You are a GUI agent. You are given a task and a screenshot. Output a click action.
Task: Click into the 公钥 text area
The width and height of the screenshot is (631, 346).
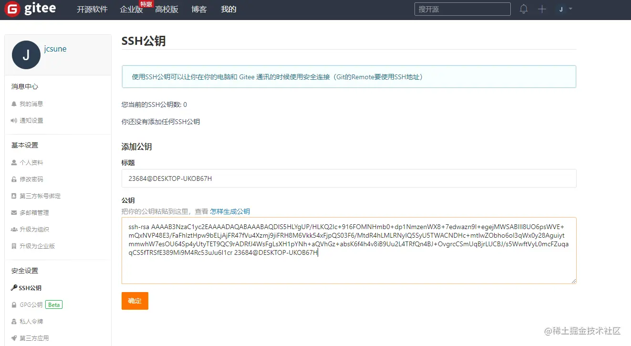pyautogui.click(x=349, y=251)
